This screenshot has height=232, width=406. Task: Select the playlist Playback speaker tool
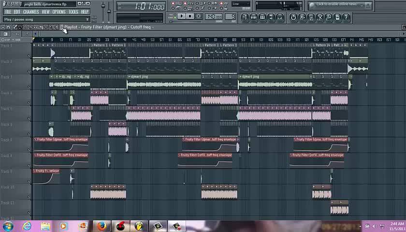point(56,27)
